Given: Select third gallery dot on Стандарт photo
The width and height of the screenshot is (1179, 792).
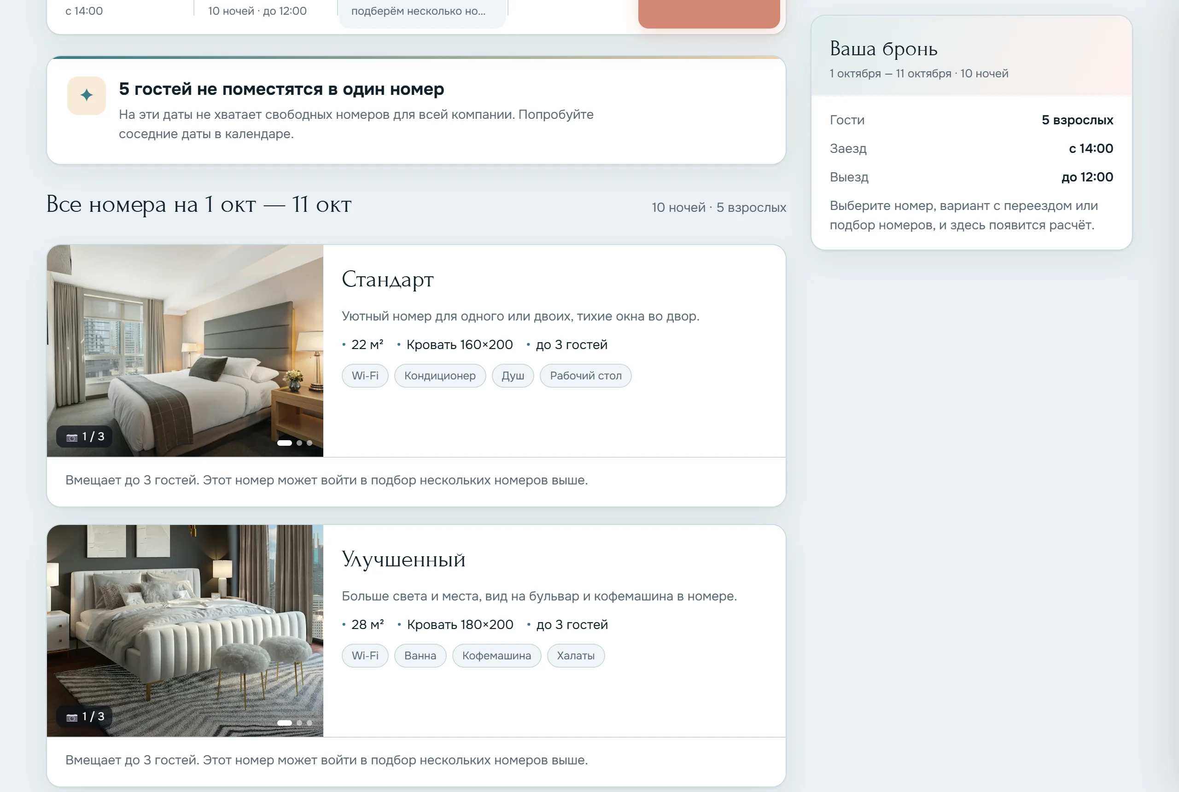Looking at the screenshot, I should click(309, 443).
